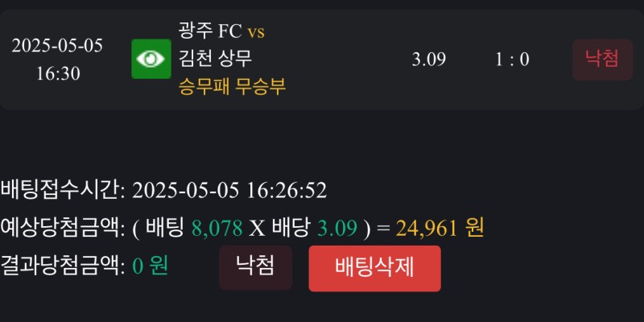The width and height of the screenshot is (644, 322).
Task: Click the 낙첨 button beside 배팅삭제
Action: [x=255, y=266]
